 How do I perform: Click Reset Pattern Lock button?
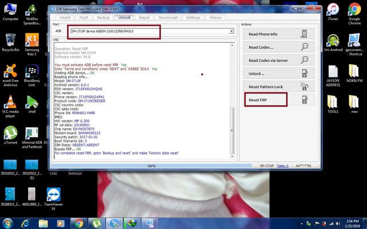click(x=279, y=86)
